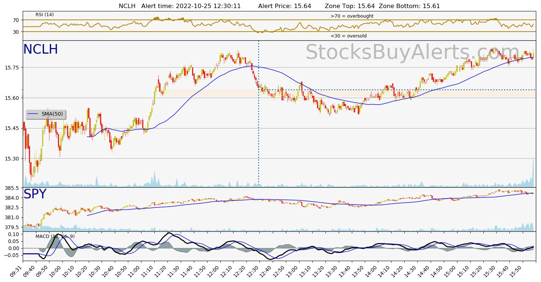The width and height of the screenshot is (541, 282).
Task: Click the Zone Bottom: 15.61 title text
Action: click(x=409, y=6)
